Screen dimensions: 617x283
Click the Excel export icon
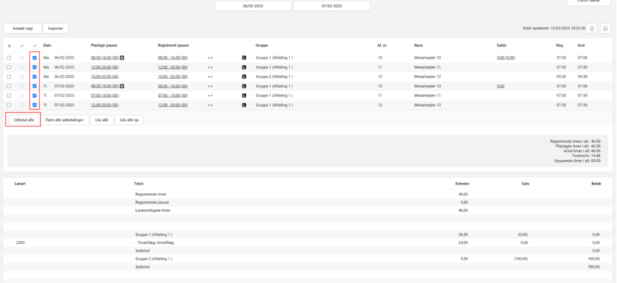point(592,29)
